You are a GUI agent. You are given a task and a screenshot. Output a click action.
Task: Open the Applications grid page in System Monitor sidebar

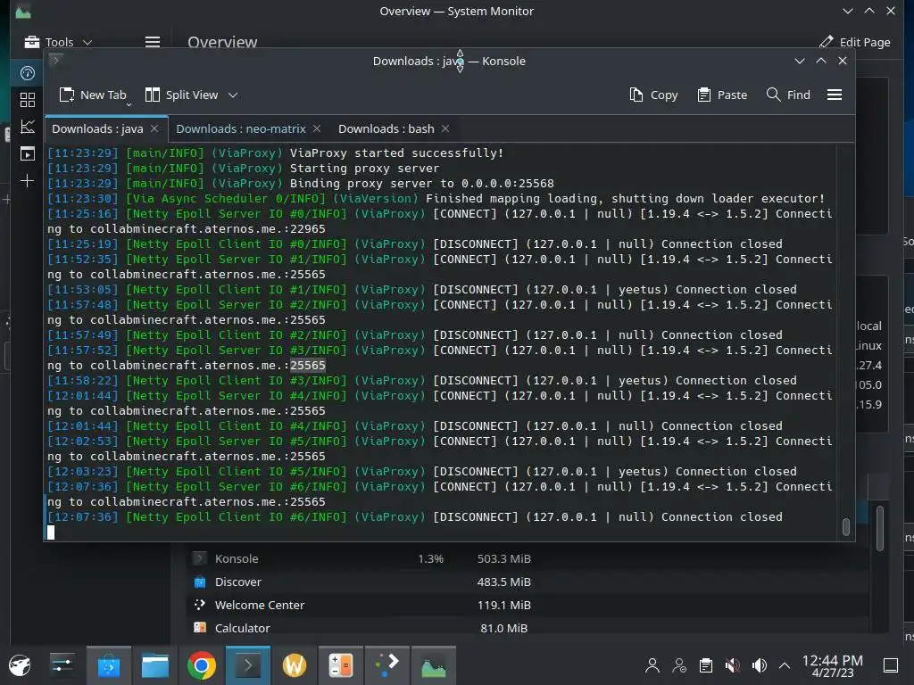(x=28, y=100)
